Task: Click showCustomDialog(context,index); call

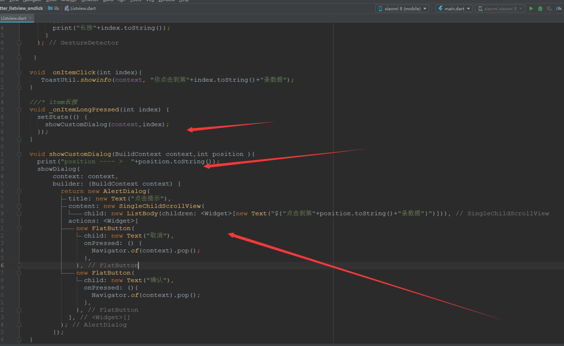Action: [x=107, y=124]
